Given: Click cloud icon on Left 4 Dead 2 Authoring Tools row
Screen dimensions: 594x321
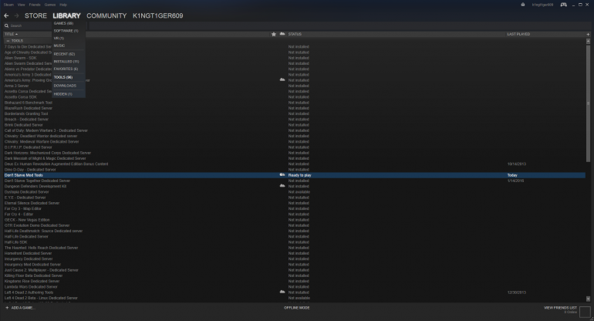Looking at the screenshot, I should (282, 292).
